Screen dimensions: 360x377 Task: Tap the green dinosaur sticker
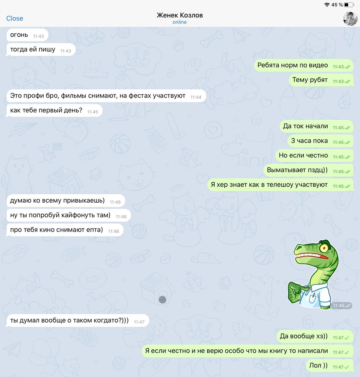tap(313, 275)
